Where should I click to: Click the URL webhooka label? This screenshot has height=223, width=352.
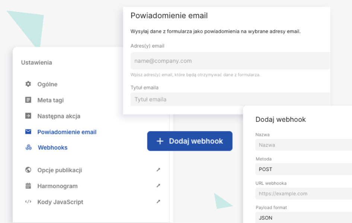(x=271, y=183)
